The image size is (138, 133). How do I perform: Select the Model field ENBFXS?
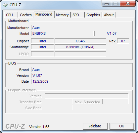[62, 33]
